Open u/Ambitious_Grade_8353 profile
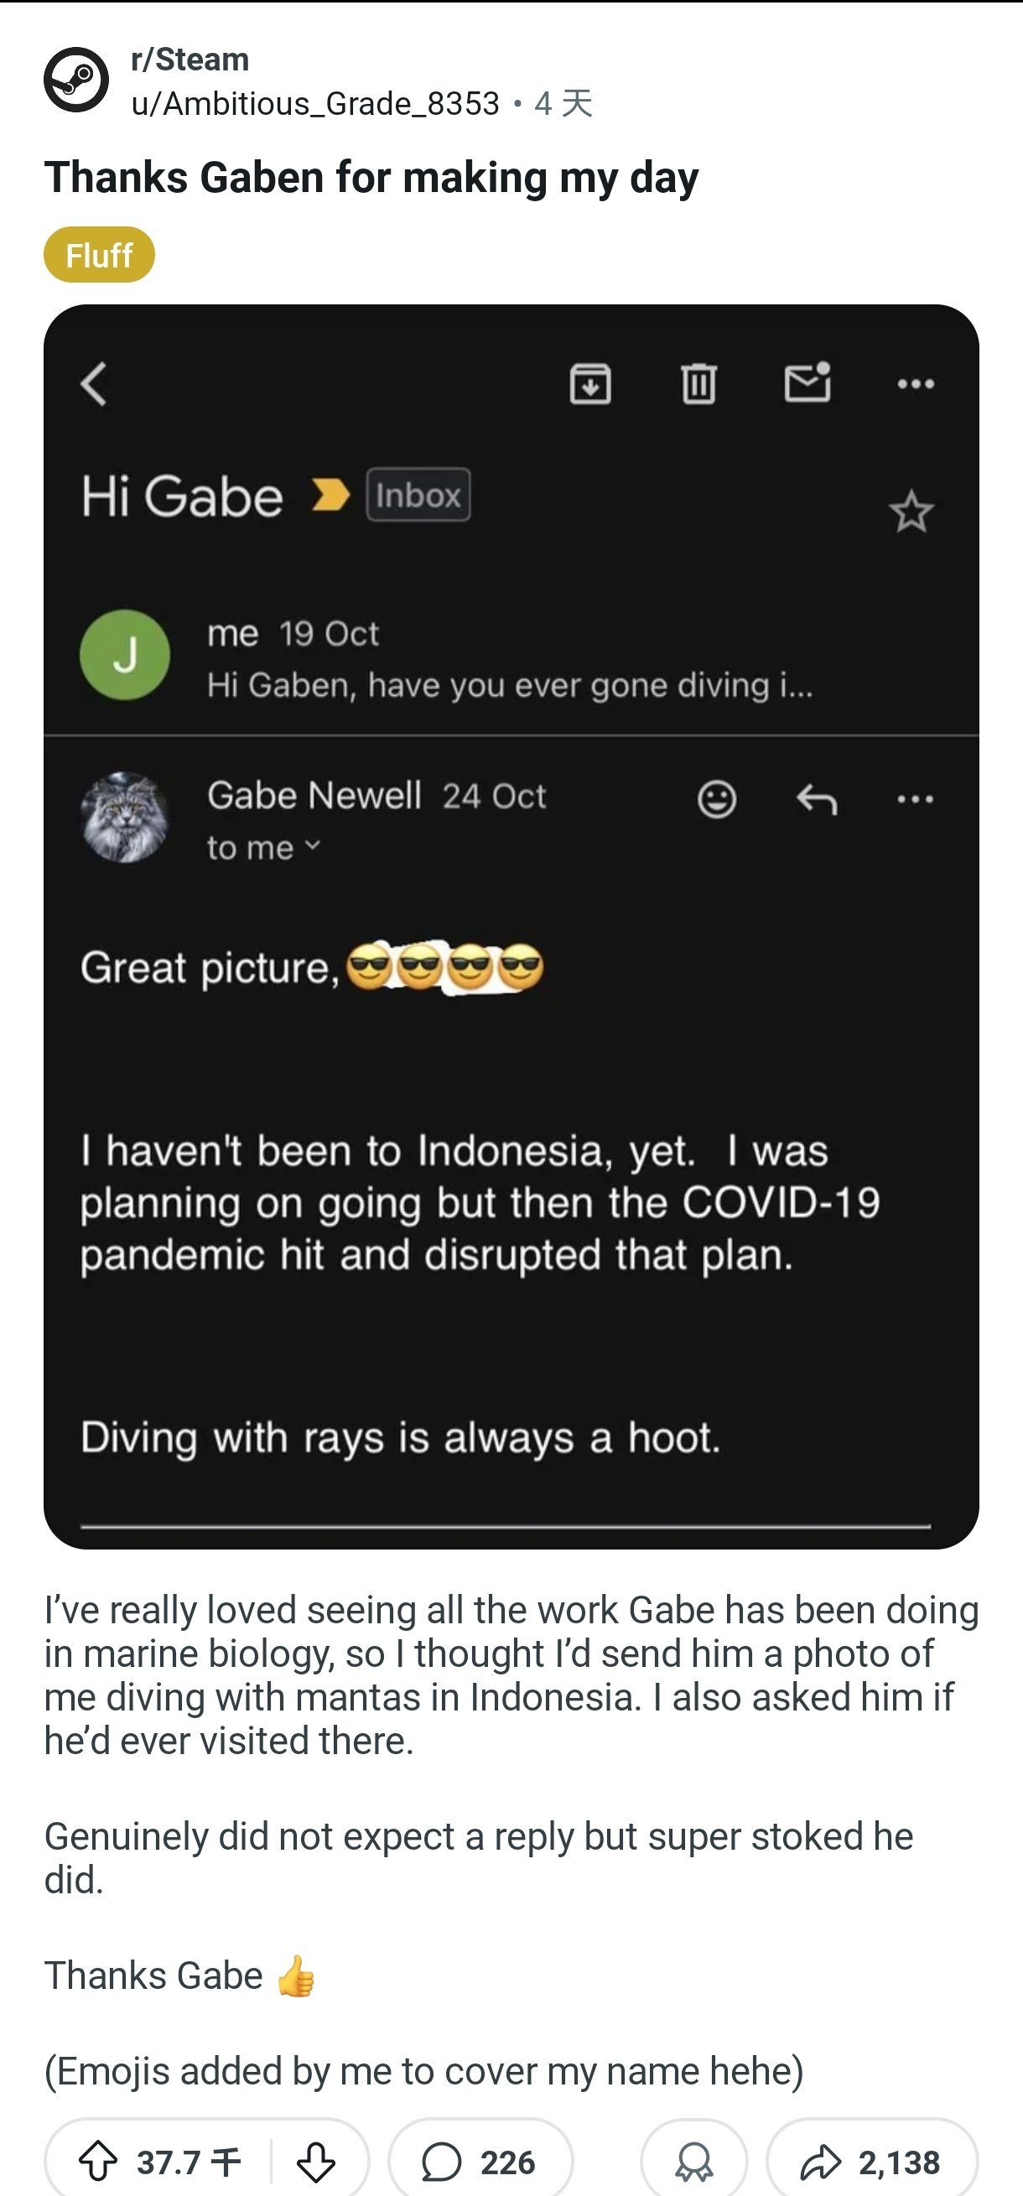The height and width of the screenshot is (2196, 1023). [x=314, y=104]
